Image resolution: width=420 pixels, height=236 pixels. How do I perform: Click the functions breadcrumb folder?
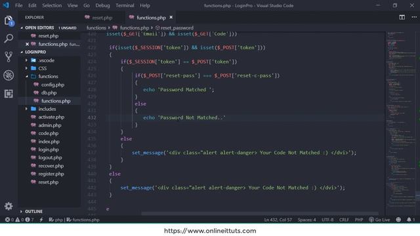pyautogui.click(x=96, y=28)
